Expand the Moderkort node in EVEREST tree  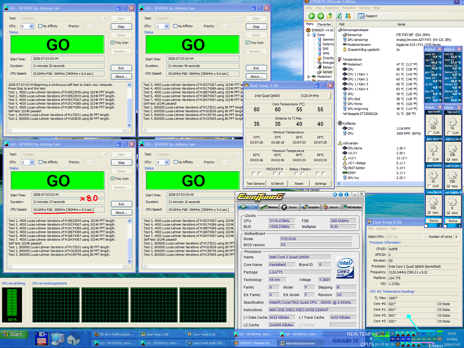pos(308,77)
